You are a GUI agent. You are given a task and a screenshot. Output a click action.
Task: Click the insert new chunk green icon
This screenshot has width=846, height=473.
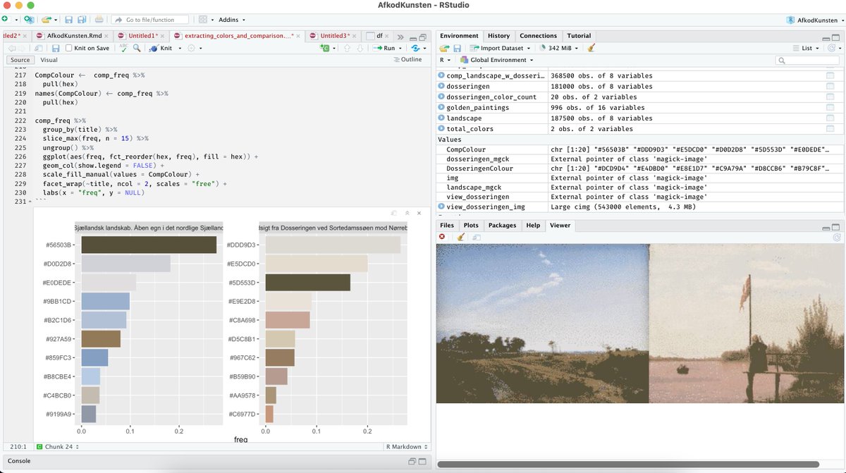coord(324,48)
